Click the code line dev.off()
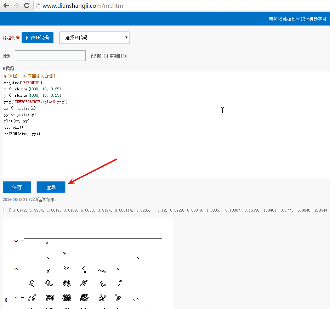 [13, 127]
